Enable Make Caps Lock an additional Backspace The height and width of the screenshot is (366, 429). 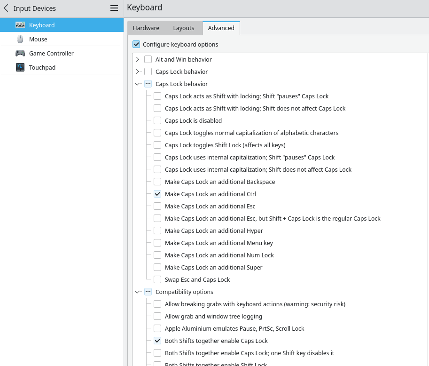pyautogui.click(x=157, y=182)
